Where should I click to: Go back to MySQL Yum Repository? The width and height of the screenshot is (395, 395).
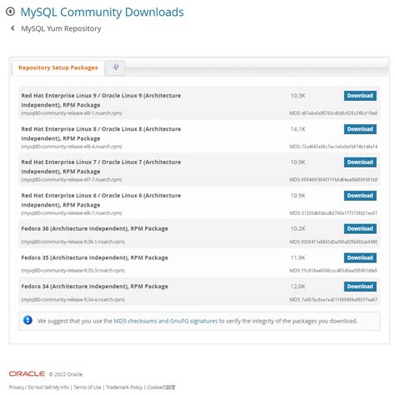61,28
